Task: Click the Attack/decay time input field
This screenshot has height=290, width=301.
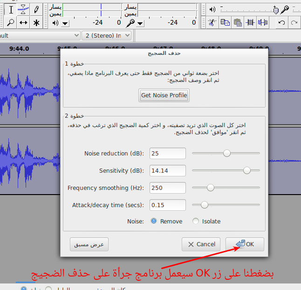Action: 168,205
